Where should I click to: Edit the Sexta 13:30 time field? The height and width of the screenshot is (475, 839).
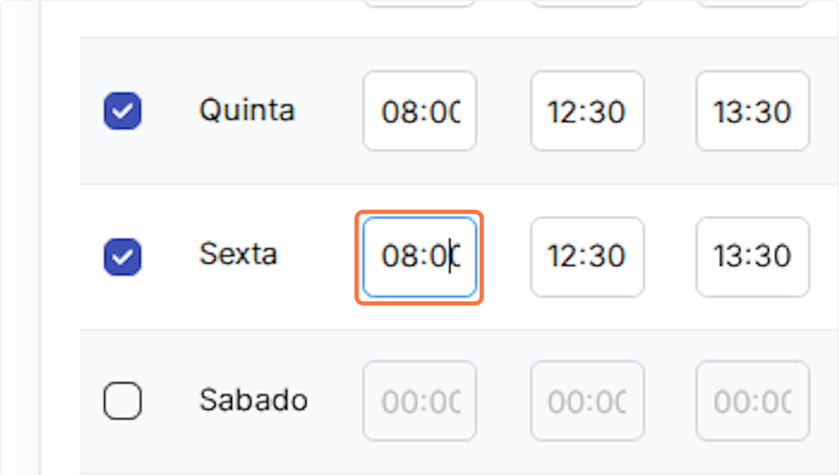(x=752, y=256)
